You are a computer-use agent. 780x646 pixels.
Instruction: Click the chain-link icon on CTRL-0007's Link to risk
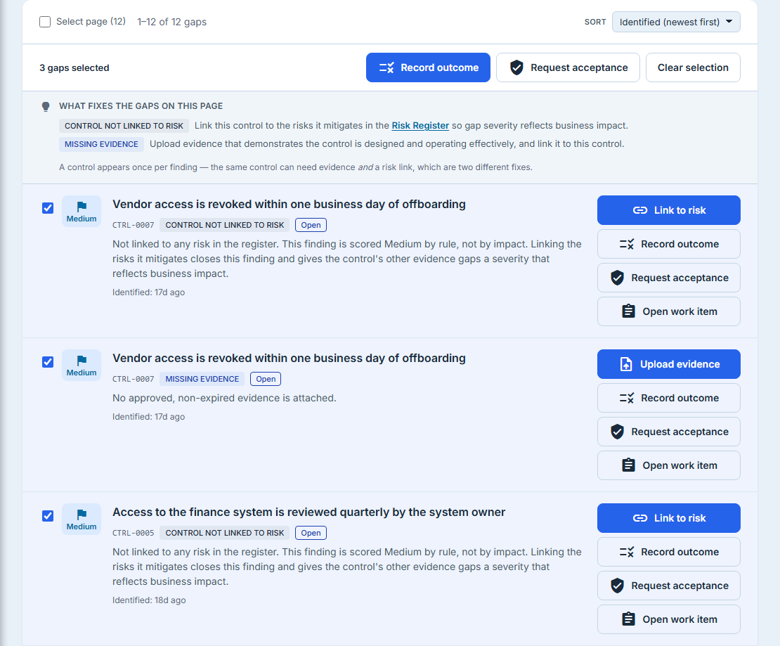pos(639,210)
